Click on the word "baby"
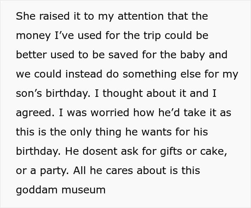Viewport: 251px width, 208px height. tap(193, 55)
